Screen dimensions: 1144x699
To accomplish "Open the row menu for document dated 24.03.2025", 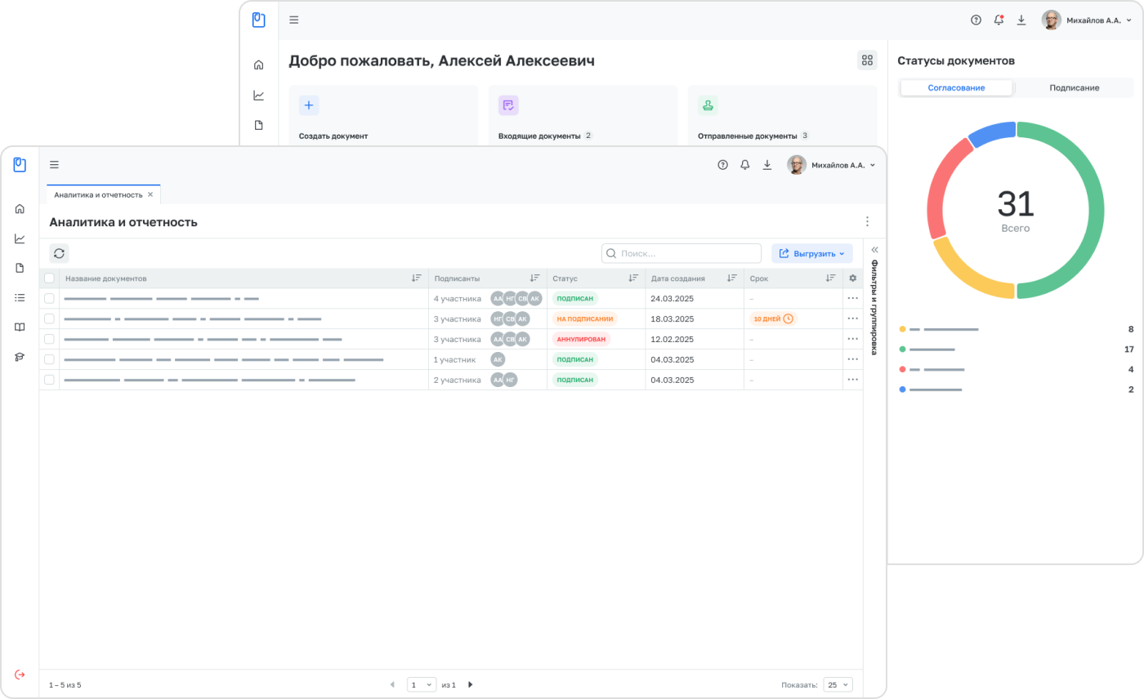I will pos(852,299).
